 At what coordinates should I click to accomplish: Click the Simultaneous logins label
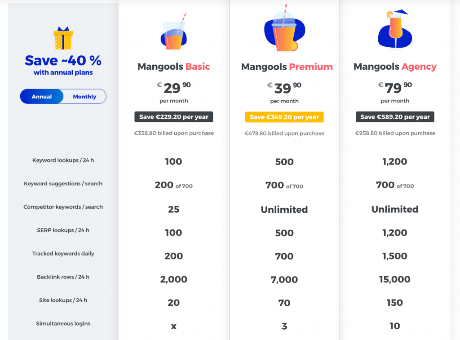pos(63,323)
